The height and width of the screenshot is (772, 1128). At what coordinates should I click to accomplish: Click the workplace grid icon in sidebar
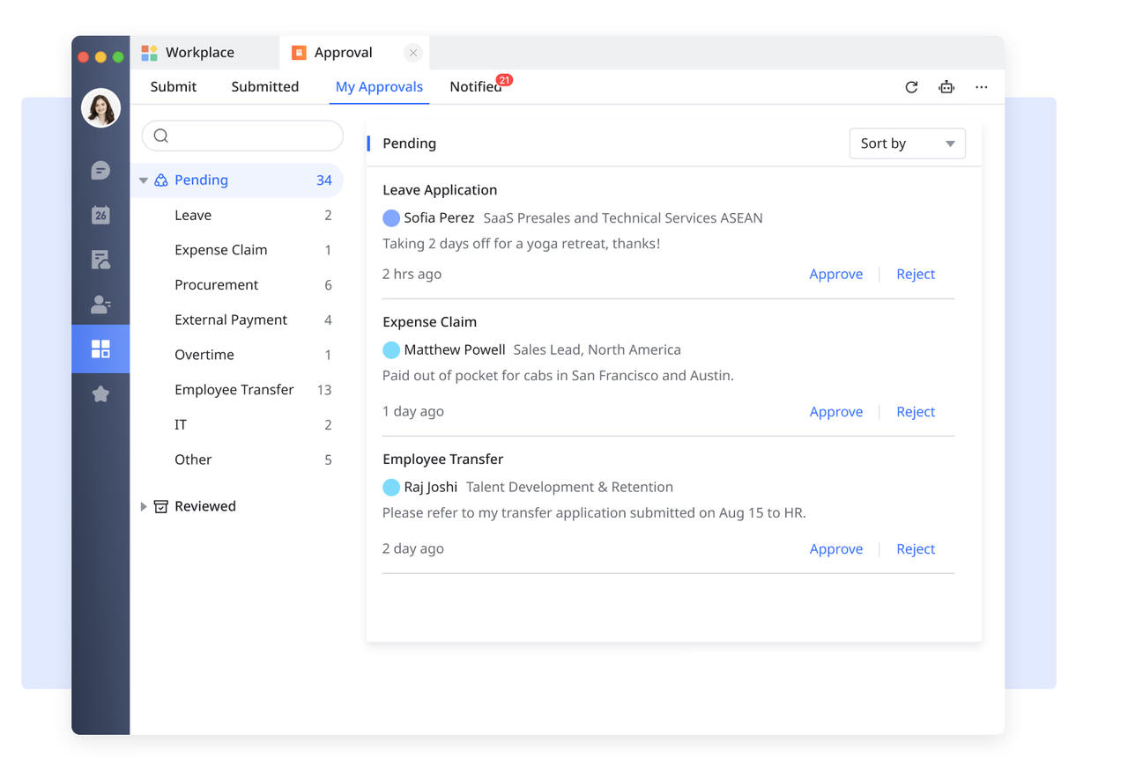[x=100, y=349]
